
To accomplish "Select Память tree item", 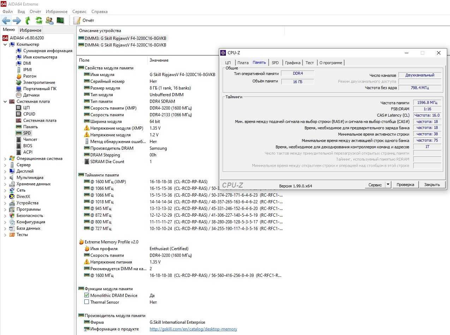I will [x=30, y=127].
